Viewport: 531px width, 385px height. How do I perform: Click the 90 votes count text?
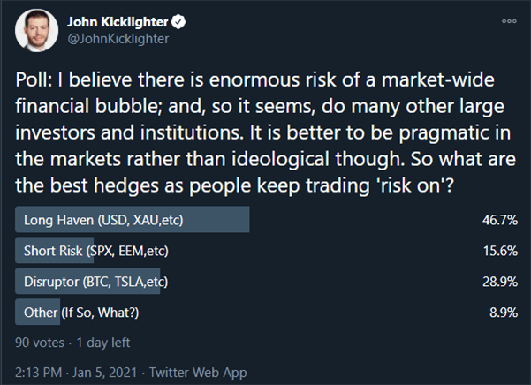(x=40, y=343)
